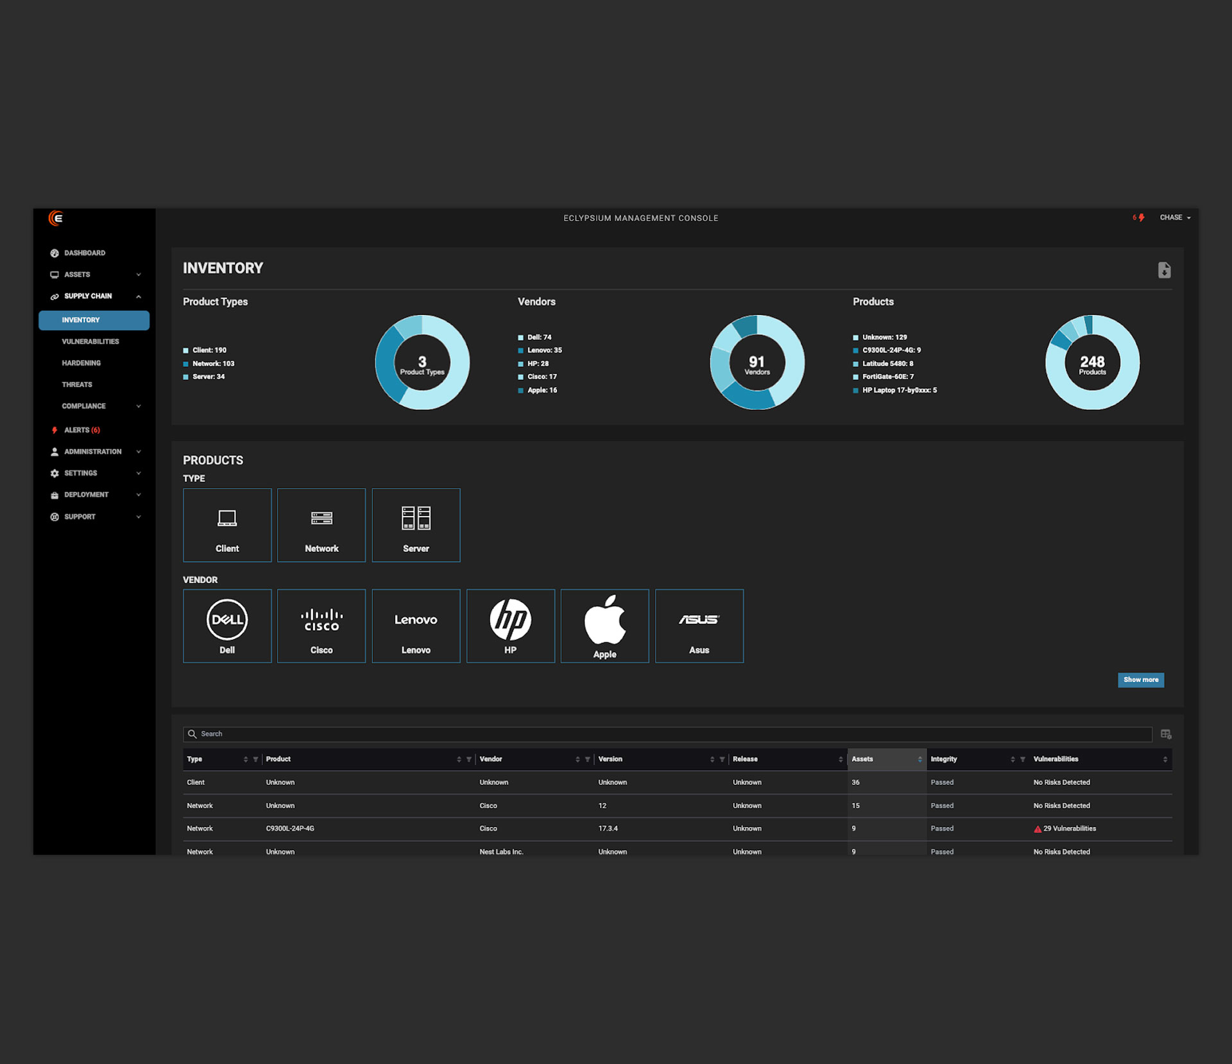Sort the table by Assets column
Viewport: 1232px width, 1064px height.
[919, 759]
